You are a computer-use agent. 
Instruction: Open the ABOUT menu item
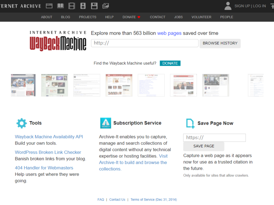pyautogui.click(x=47, y=17)
